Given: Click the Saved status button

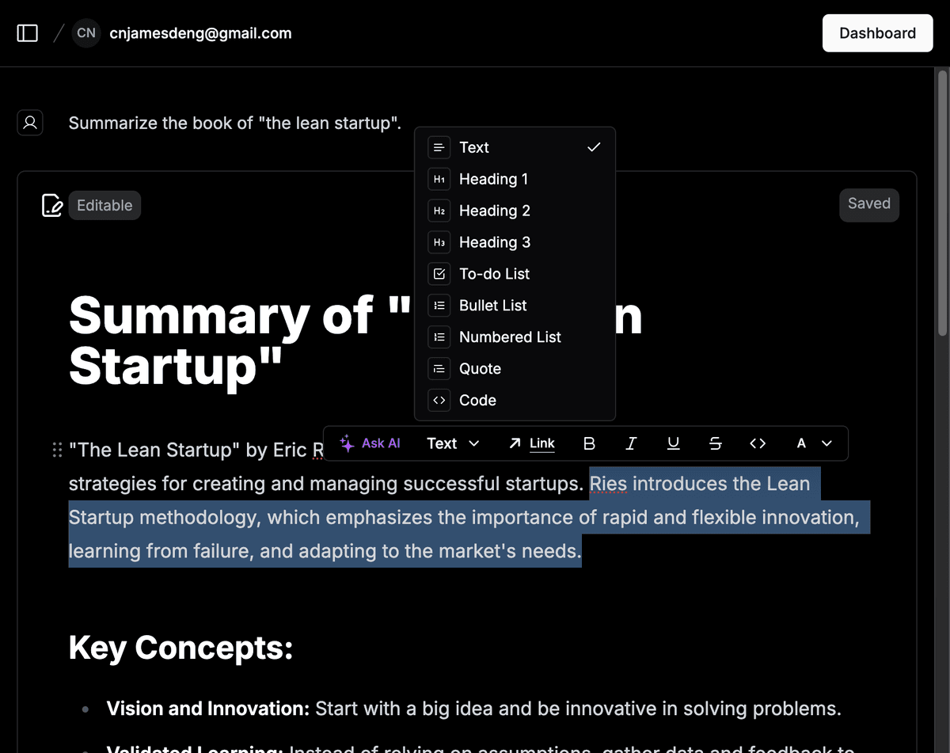Looking at the screenshot, I should [868, 204].
